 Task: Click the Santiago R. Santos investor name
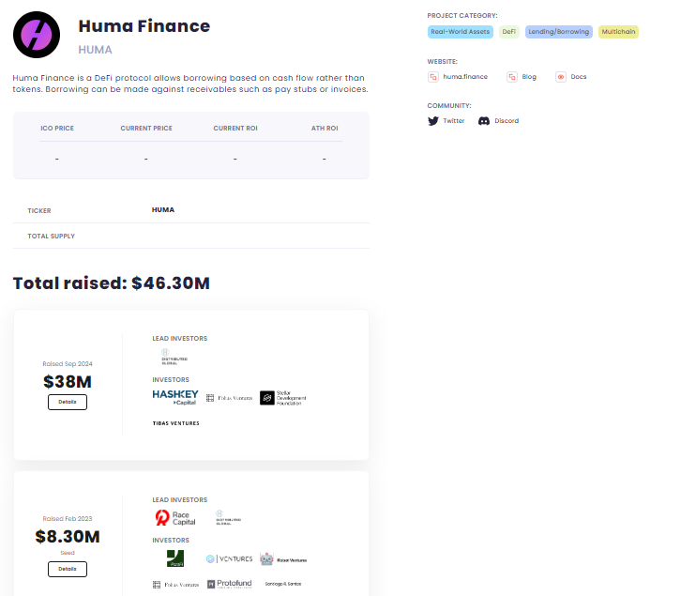coord(283,584)
